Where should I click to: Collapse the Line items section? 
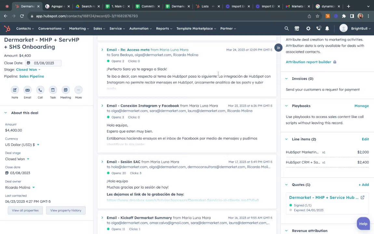tap(287, 139)
